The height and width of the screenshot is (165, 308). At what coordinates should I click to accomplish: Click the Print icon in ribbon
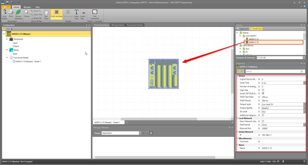pyautogui.click(x=11, y=14)
